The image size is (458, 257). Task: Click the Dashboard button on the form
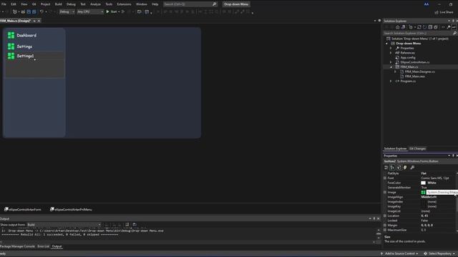pos(34,35)
